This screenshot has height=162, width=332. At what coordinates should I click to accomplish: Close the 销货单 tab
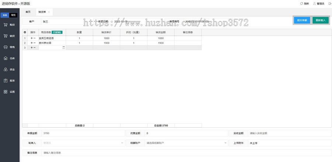(49, 12)
